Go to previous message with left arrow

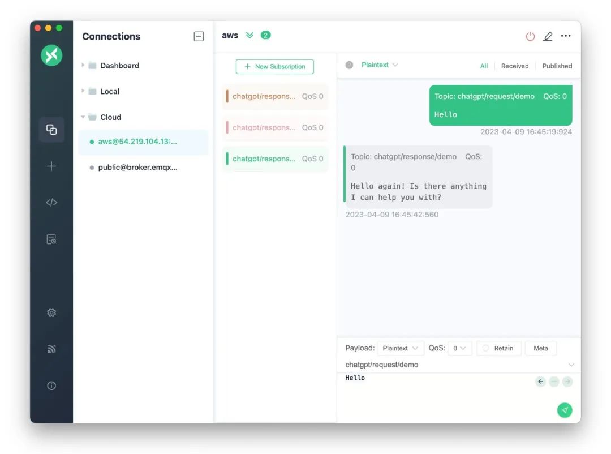point(540,382)
